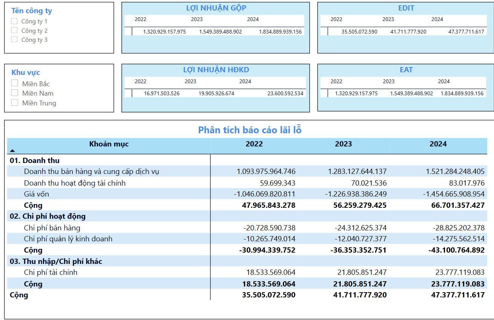The width and height of the screenshot is (494, 320).
Task: Select the 01. Doanh thu group row
Action: 35,160
